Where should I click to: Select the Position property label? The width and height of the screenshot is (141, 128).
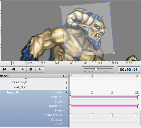[56, 97]
